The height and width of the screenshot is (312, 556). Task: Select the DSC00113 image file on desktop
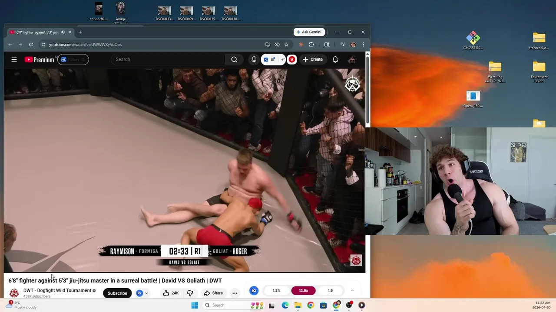click(165, 13)
